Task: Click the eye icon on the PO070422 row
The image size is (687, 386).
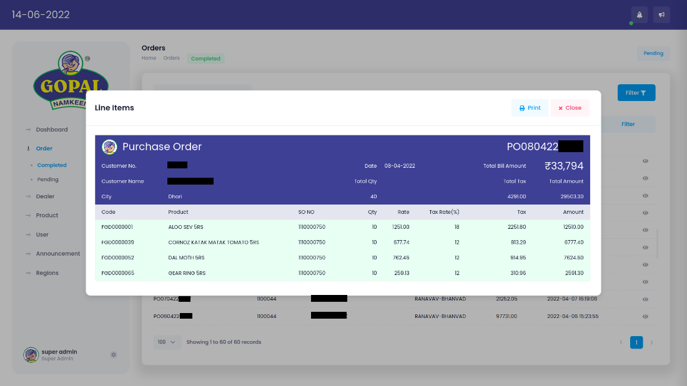Action: click(x=646, y=299)
